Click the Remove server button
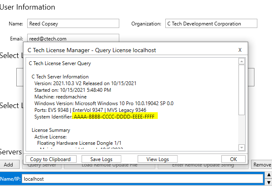Viewport: 272px width, 194px height. pos(262,165)
